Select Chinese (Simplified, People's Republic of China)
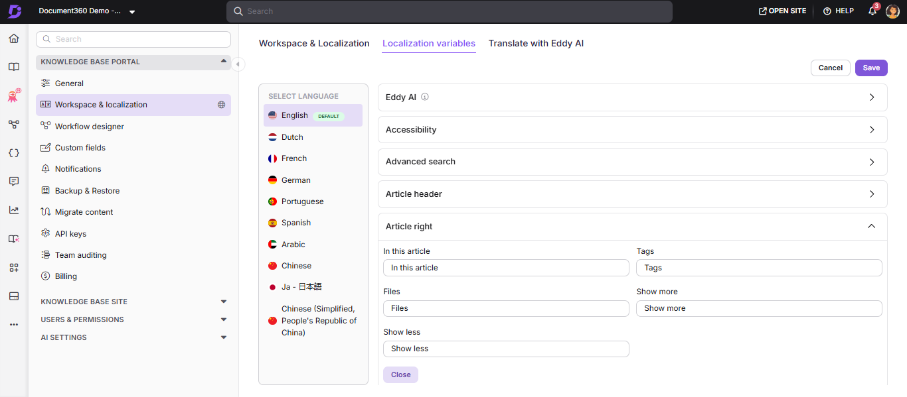The height and width of the screenshot is (397, 907). 313,321
